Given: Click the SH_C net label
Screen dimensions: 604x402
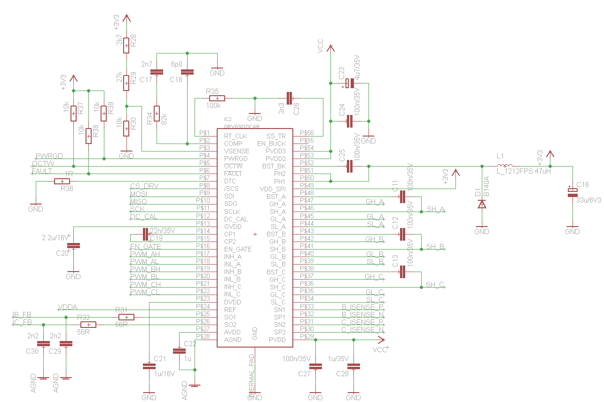Looking at the screenshot, I should point(435,284).
